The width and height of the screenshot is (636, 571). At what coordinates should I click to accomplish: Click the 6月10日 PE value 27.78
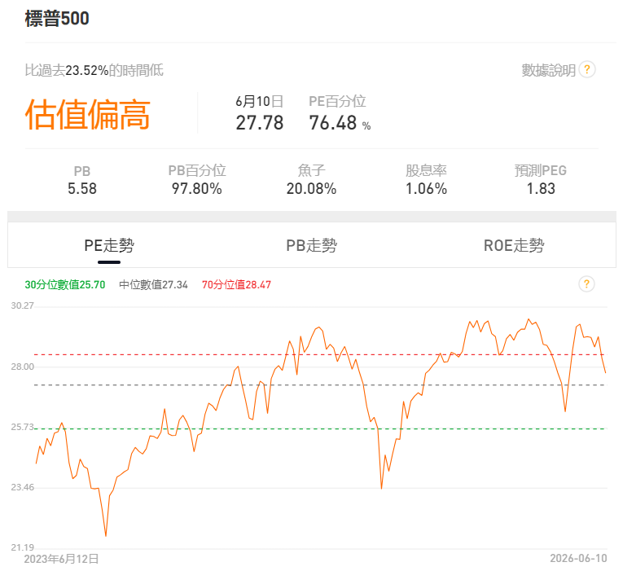coord(260,123)
